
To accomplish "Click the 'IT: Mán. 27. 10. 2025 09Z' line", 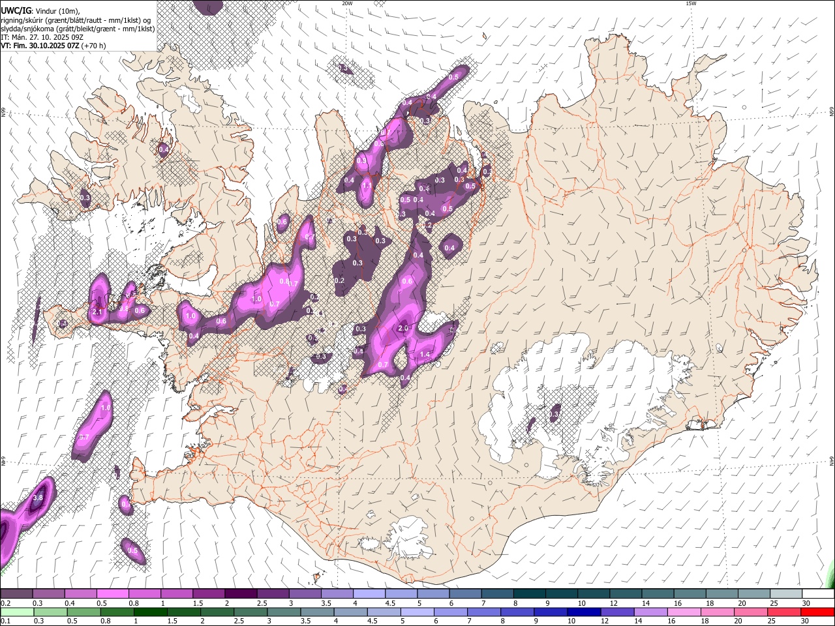I will click(x=42, y=37).
